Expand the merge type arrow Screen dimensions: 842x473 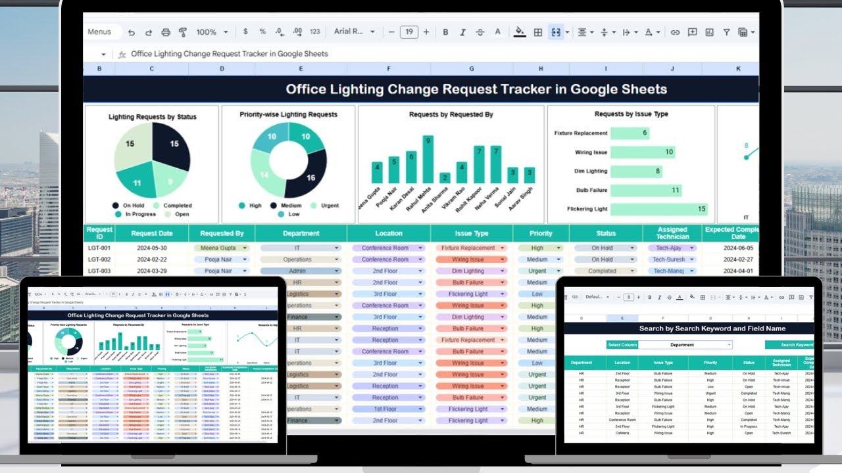(x=566, y=32)
